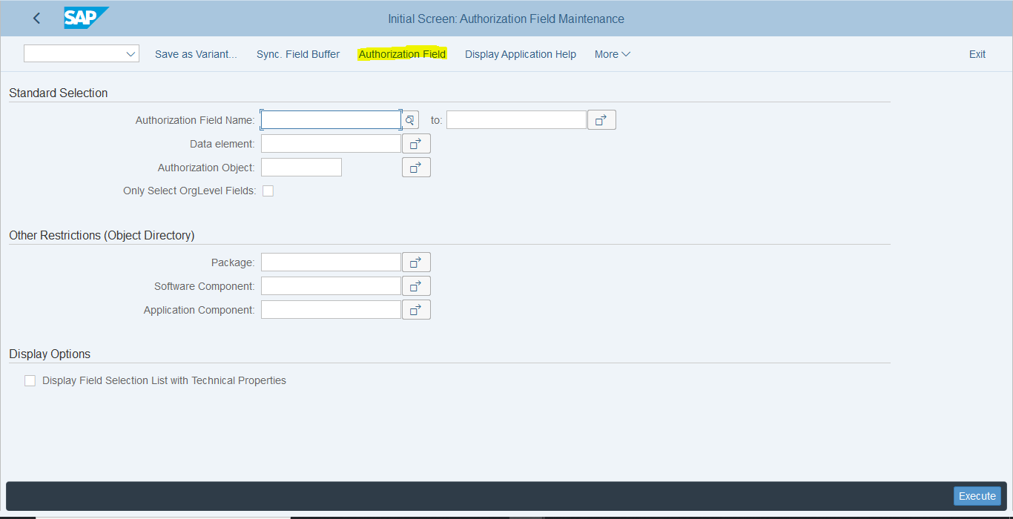Open the variant selection combo box
1013x519 pixels.
[x=81, y=53]
